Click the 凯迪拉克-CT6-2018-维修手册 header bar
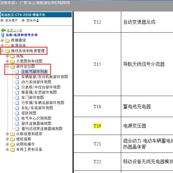173x173 pixels. tap(36, 15)
